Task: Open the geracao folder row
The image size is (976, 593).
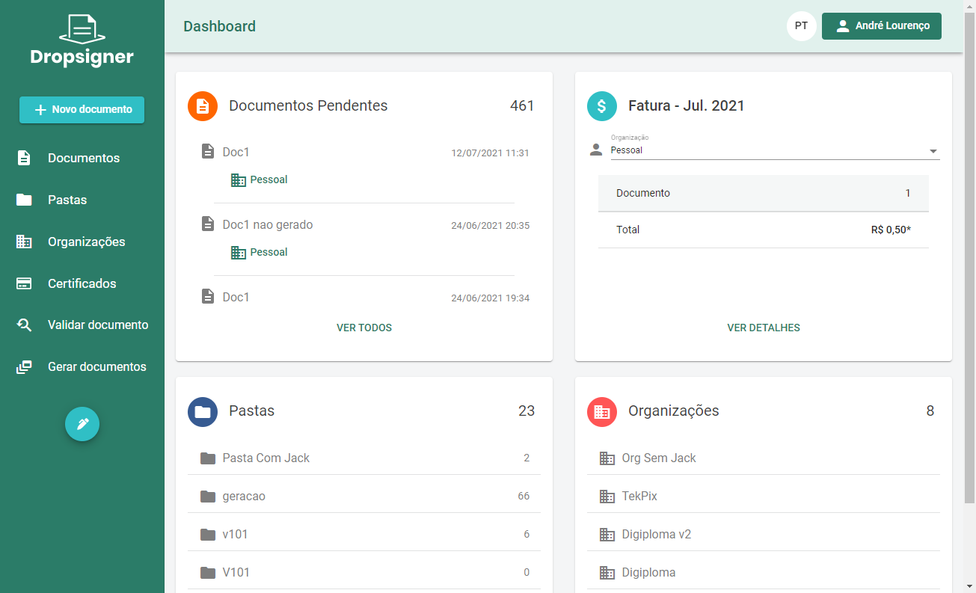Action: click(x=364, y=496)
